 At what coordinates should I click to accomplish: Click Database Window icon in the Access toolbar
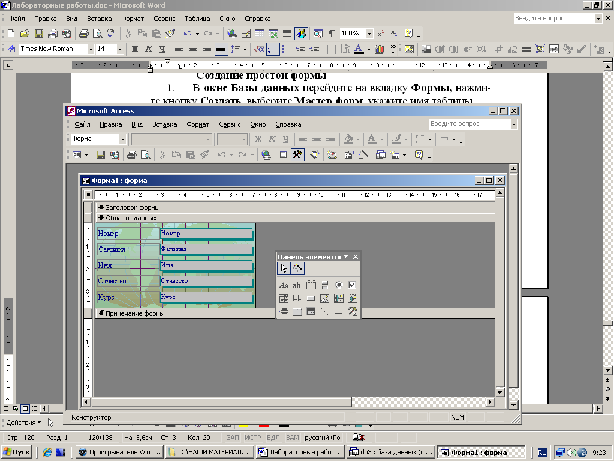(x=380, y=155)
